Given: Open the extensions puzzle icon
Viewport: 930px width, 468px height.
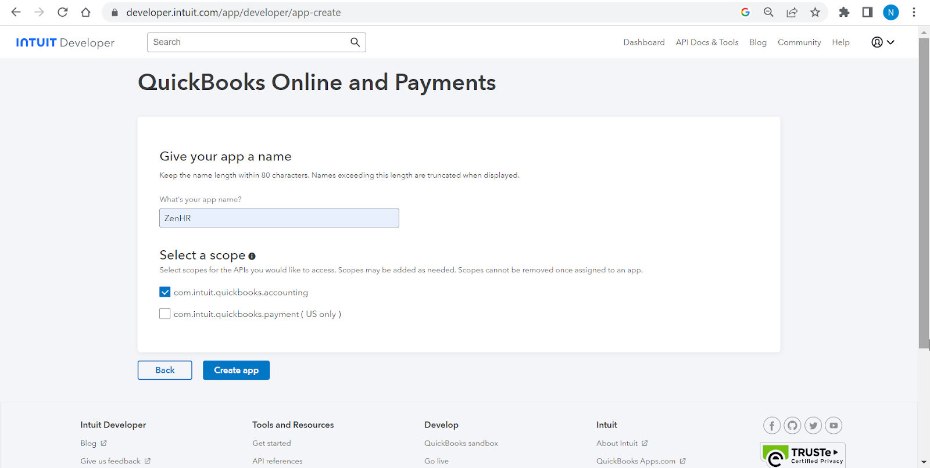Looking at the screenshot, I should [844, 12].
